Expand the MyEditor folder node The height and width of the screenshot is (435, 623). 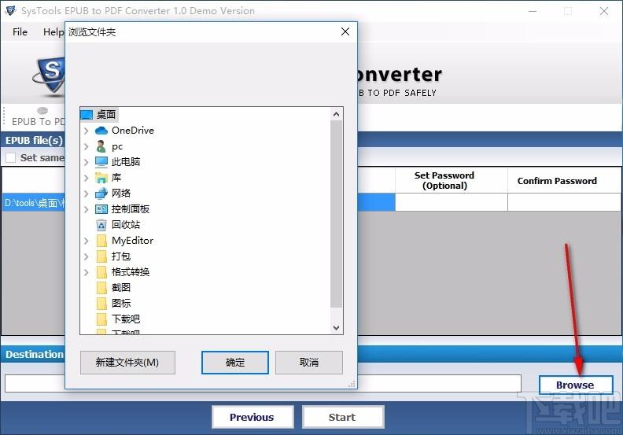87,241
